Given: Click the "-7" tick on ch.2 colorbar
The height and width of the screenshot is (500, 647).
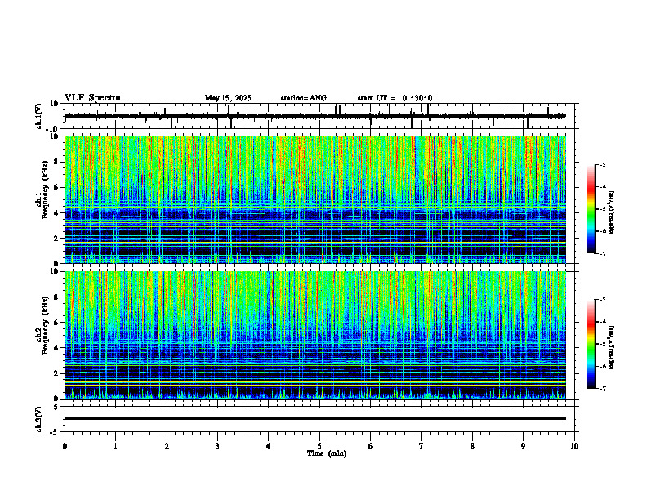Looking at the screenshot, I should pyautogui.click(x=602, y=388).
